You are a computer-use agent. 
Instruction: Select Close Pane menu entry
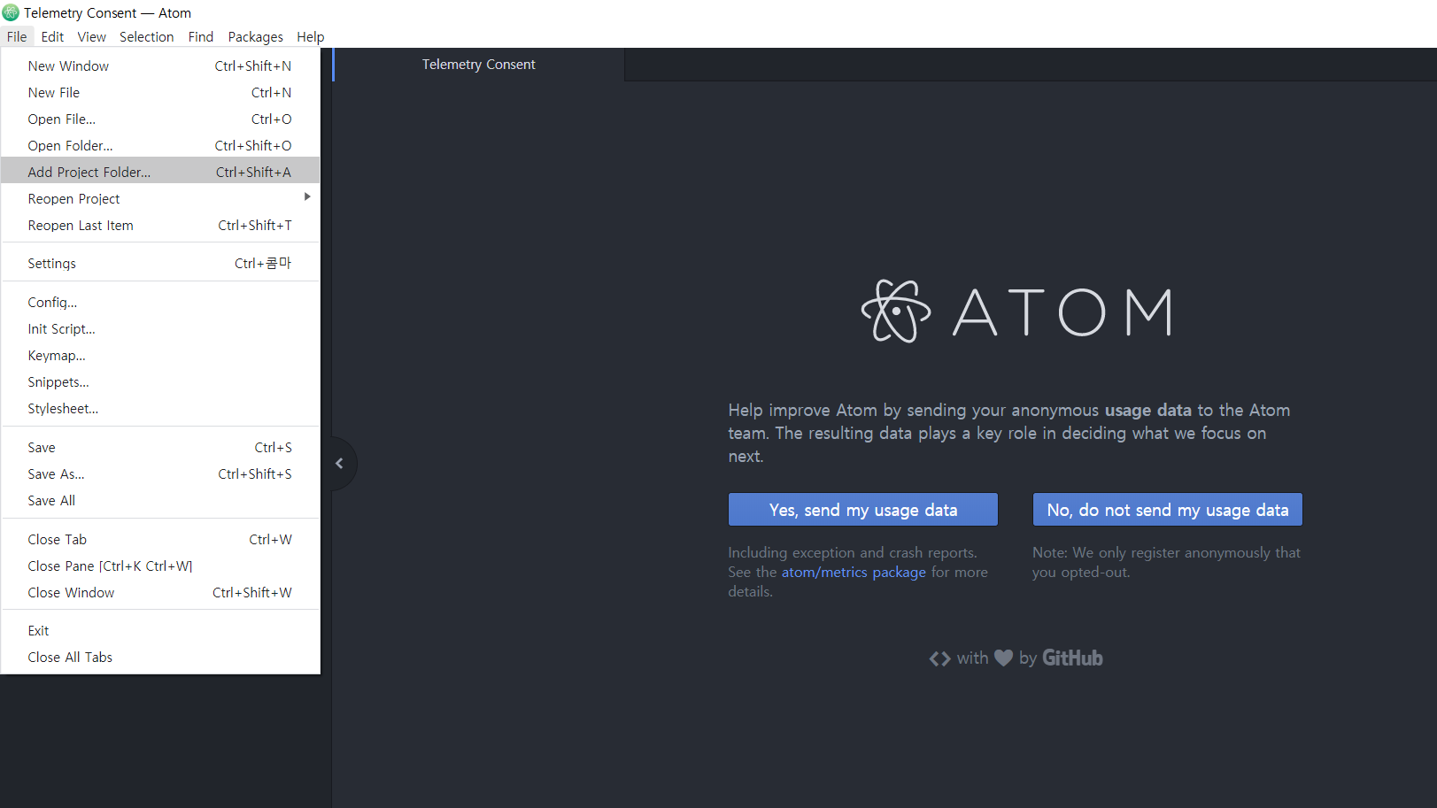[160, 566]
